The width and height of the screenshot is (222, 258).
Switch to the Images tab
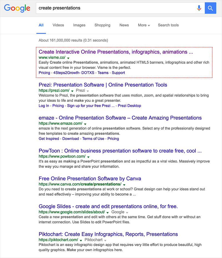click(x=79, y=25)
